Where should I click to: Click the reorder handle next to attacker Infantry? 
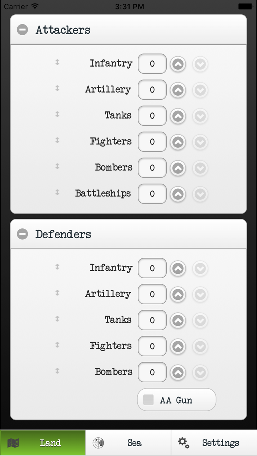point(57,63)
